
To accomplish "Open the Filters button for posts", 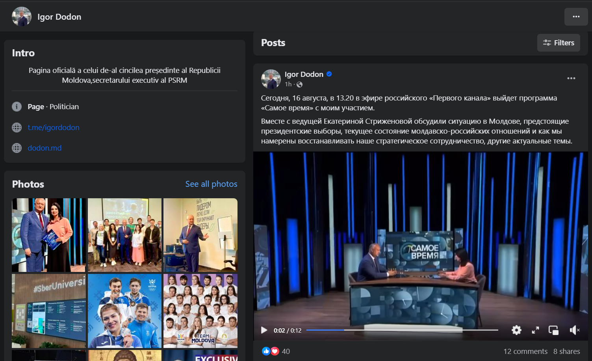I will (559, 43).
